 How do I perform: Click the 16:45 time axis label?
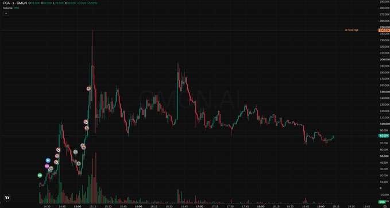(184, 206)
